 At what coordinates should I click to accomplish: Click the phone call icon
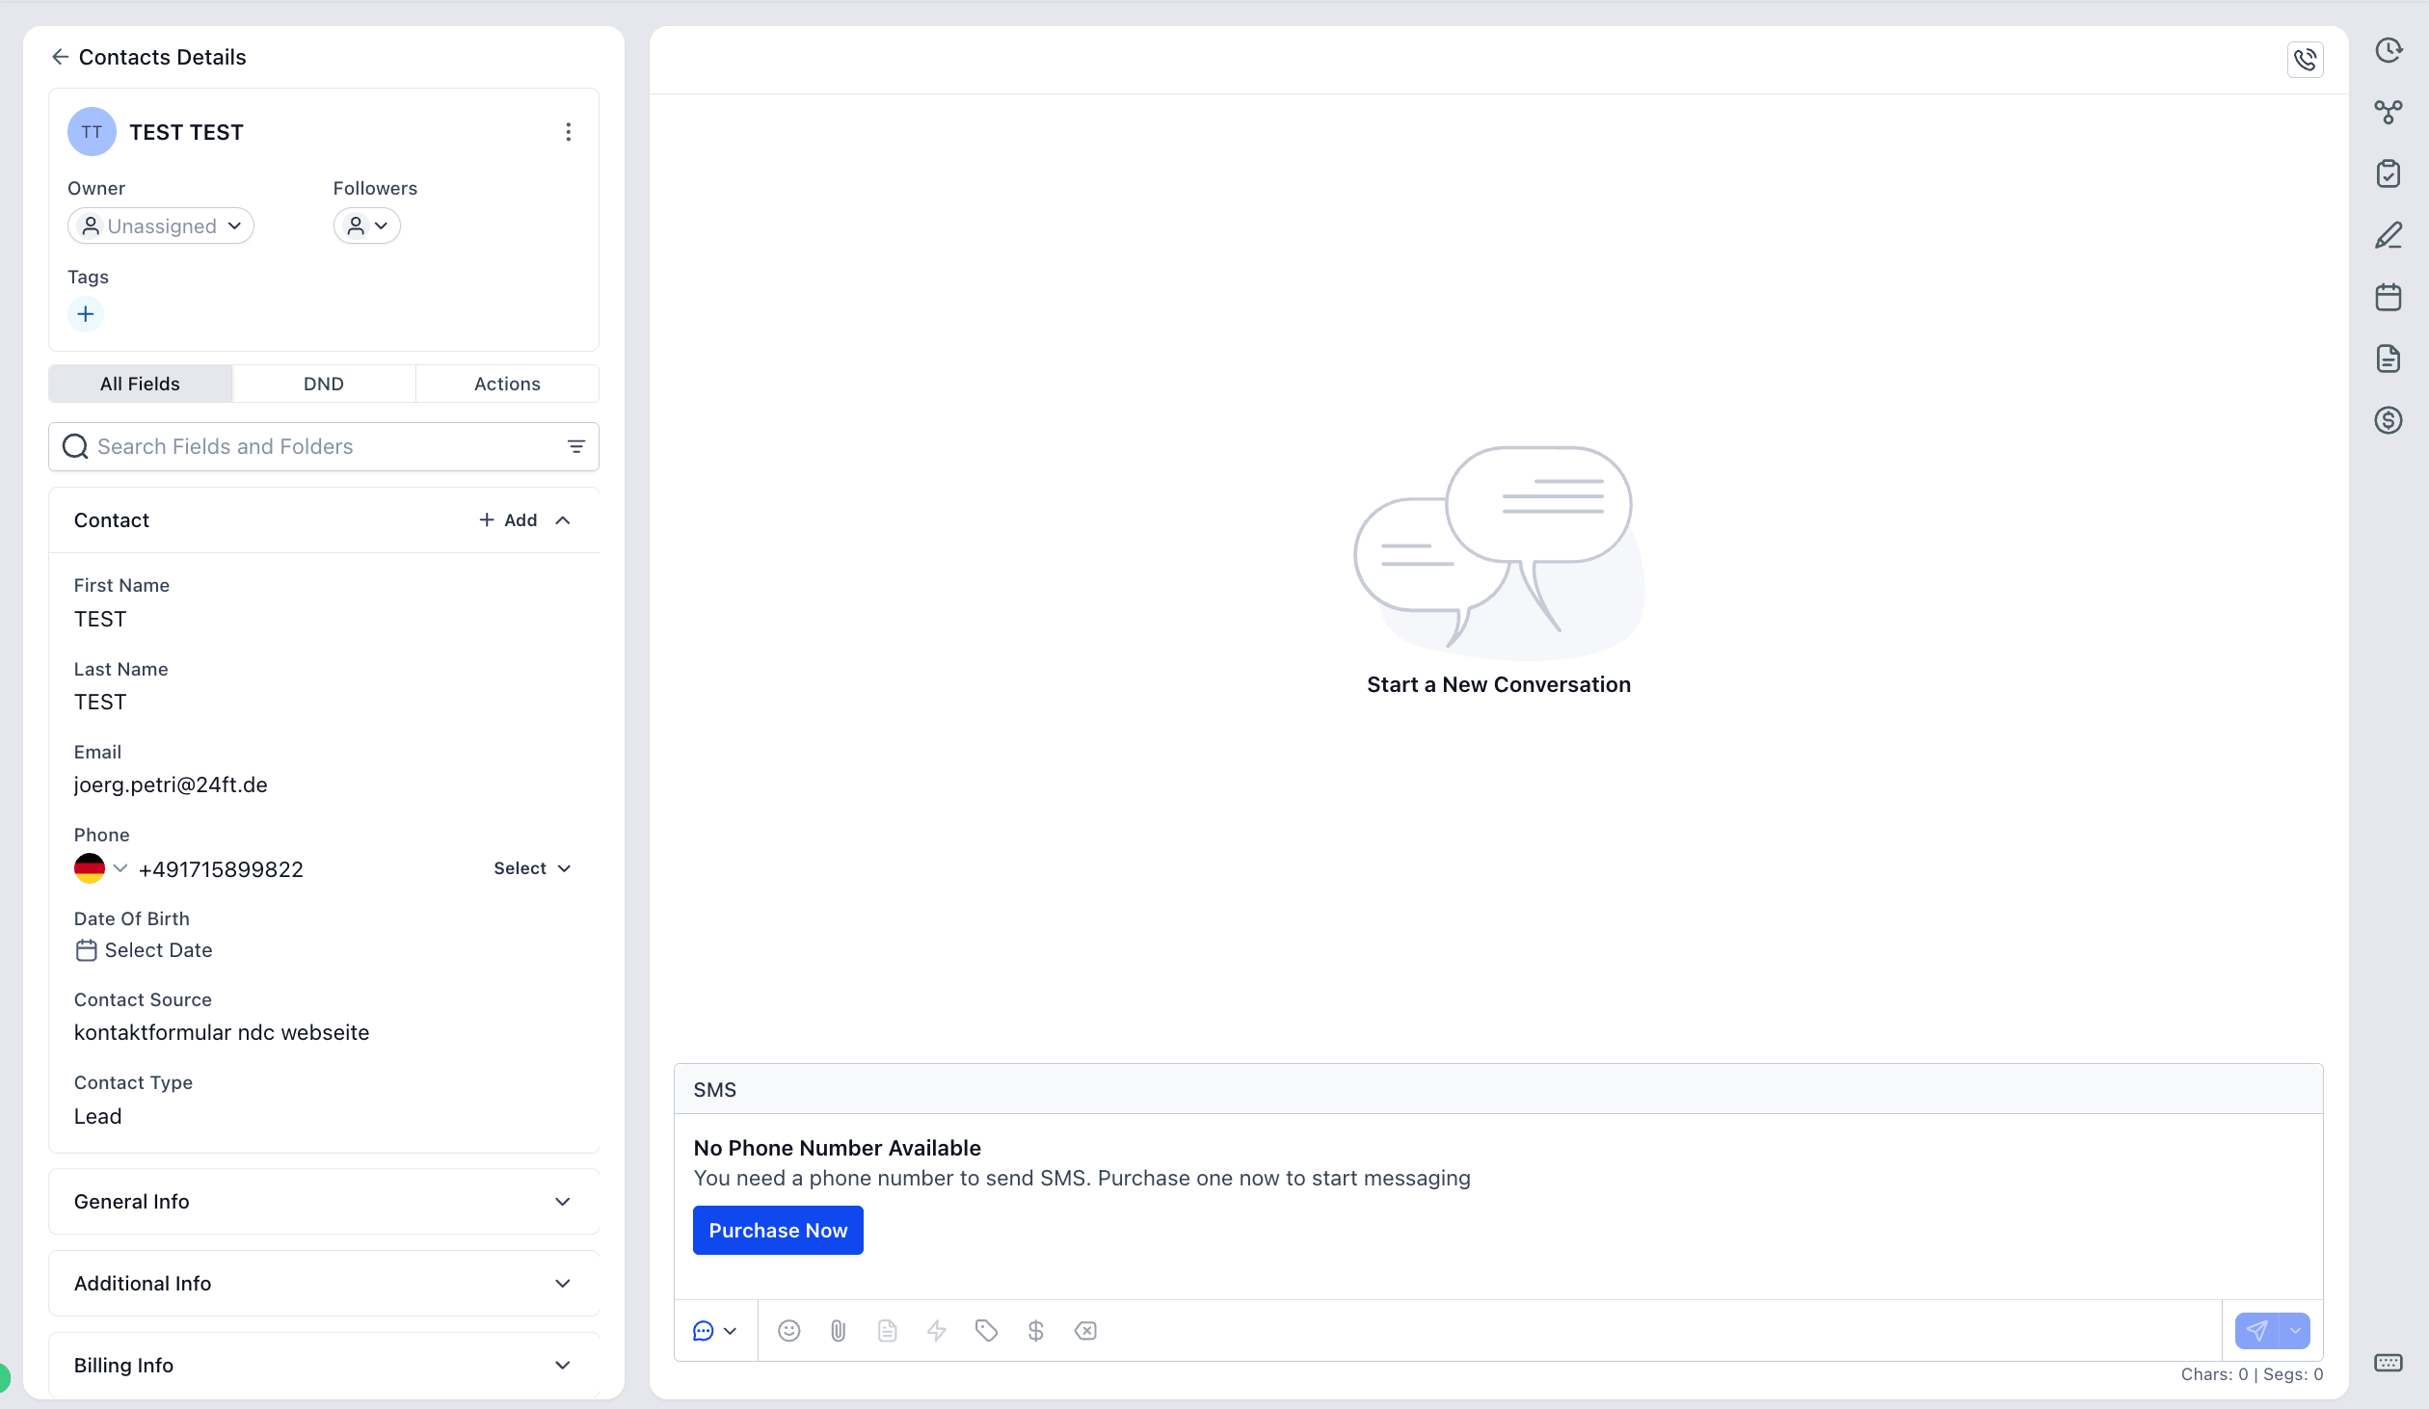point(2305,60)
